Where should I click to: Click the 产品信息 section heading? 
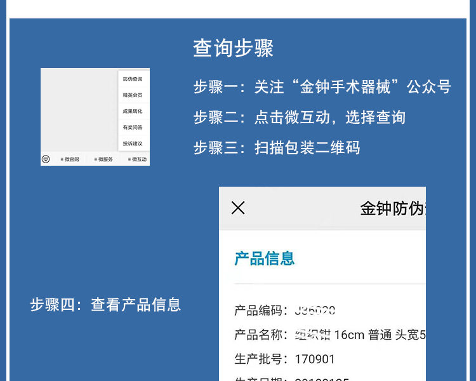point(265,258)
